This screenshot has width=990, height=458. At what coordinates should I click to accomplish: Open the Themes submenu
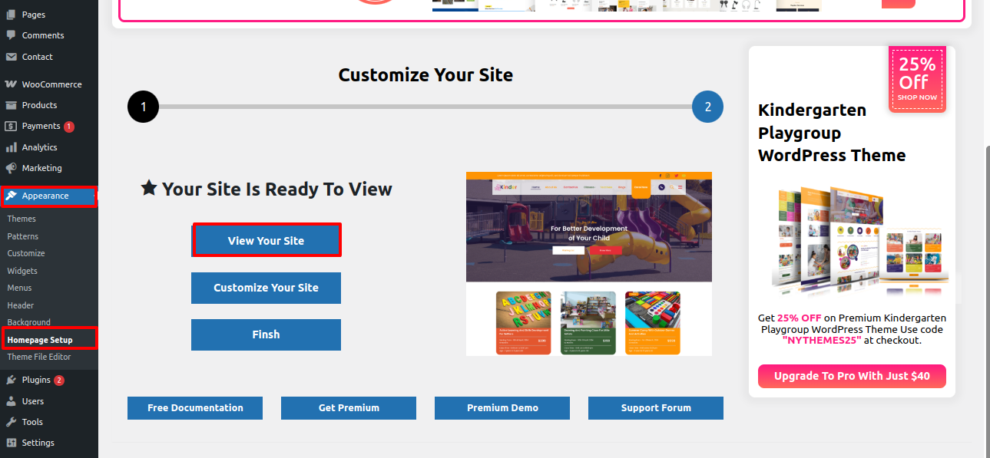pos(22,219)
